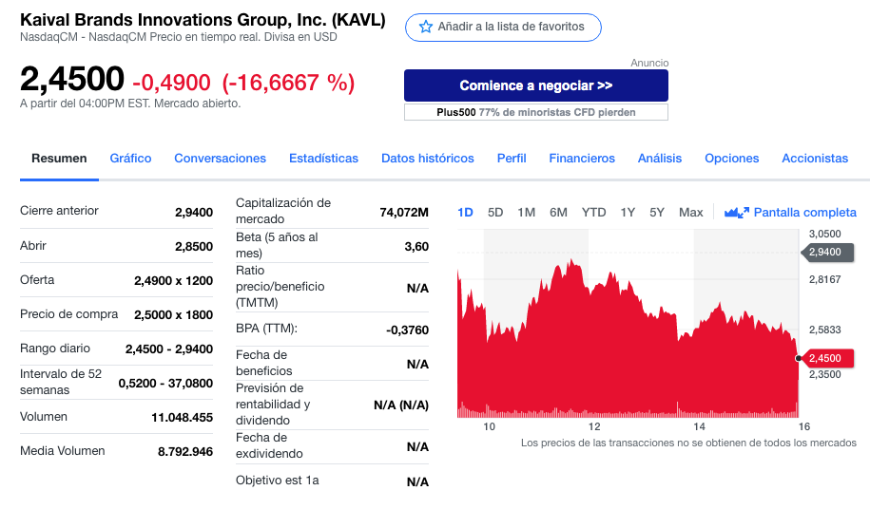Click the star icon to add to favorites
This screenshot has width=870, height=528.
(426, 27)
